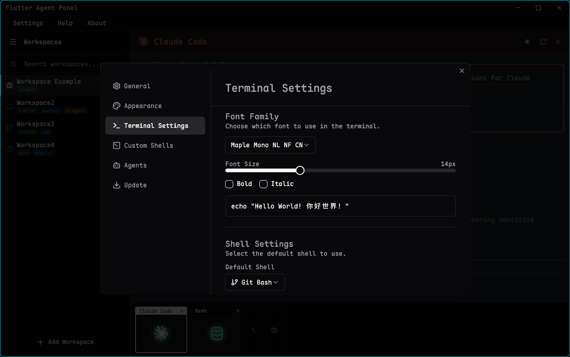Image resolution: width=570 pixels, height=357 pixels.
Task: Click the Agents robot icon
Action: (x=117, y=165)
